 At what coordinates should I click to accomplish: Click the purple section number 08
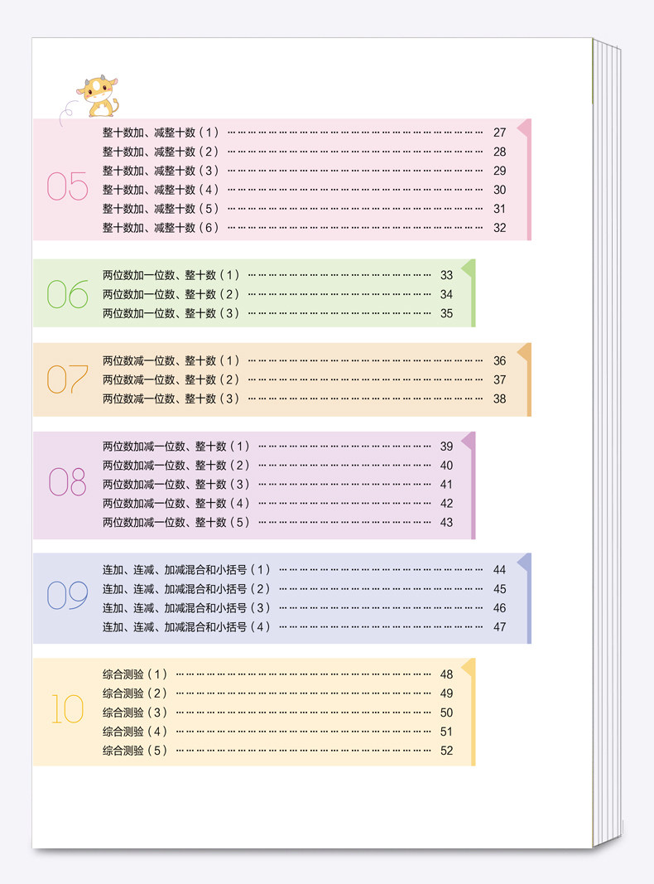pos(67,483)
